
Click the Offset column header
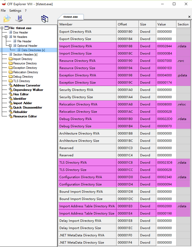point(128,24)
